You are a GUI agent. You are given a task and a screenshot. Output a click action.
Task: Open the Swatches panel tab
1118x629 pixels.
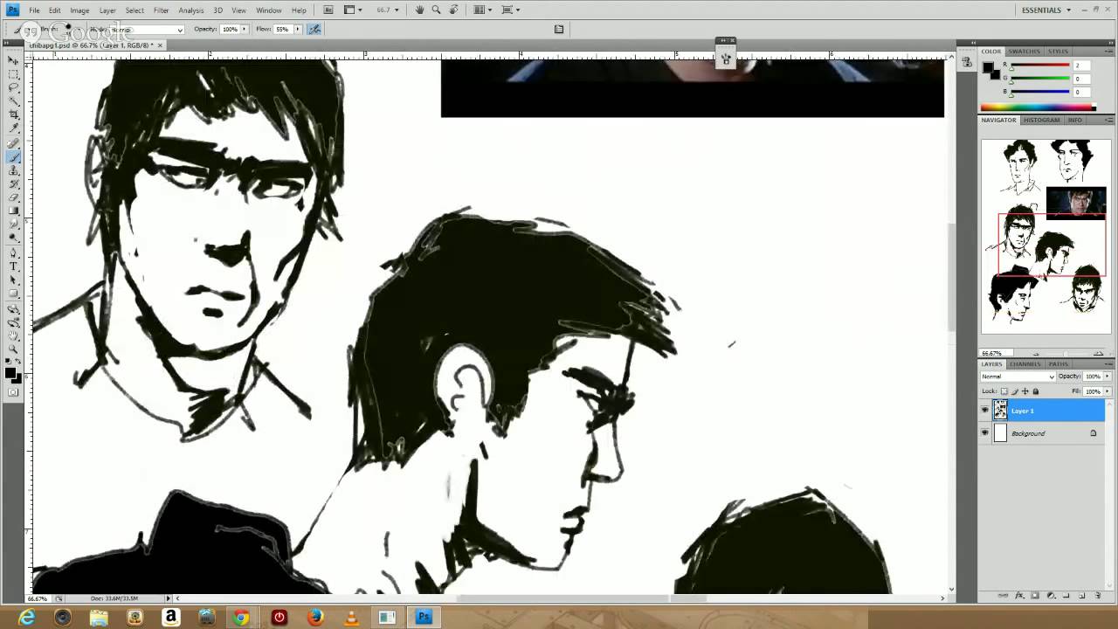[x=1025, y=52]
